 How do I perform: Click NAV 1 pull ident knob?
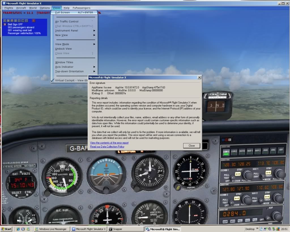pos(262,176)
